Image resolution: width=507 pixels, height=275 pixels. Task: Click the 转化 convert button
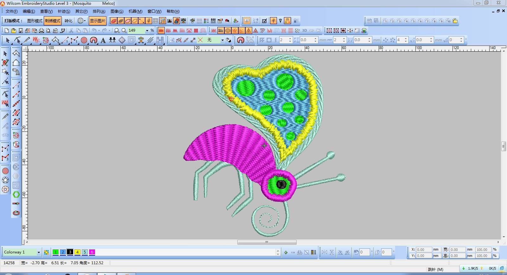coord(68,21)
